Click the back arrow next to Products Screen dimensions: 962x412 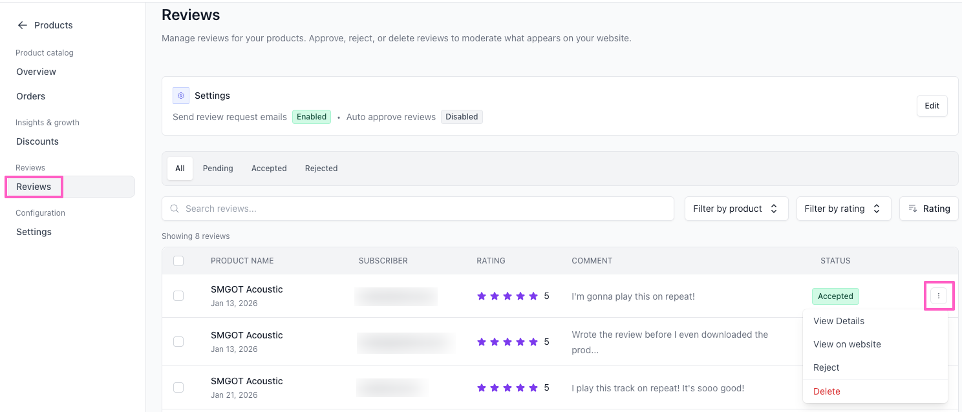23,25
